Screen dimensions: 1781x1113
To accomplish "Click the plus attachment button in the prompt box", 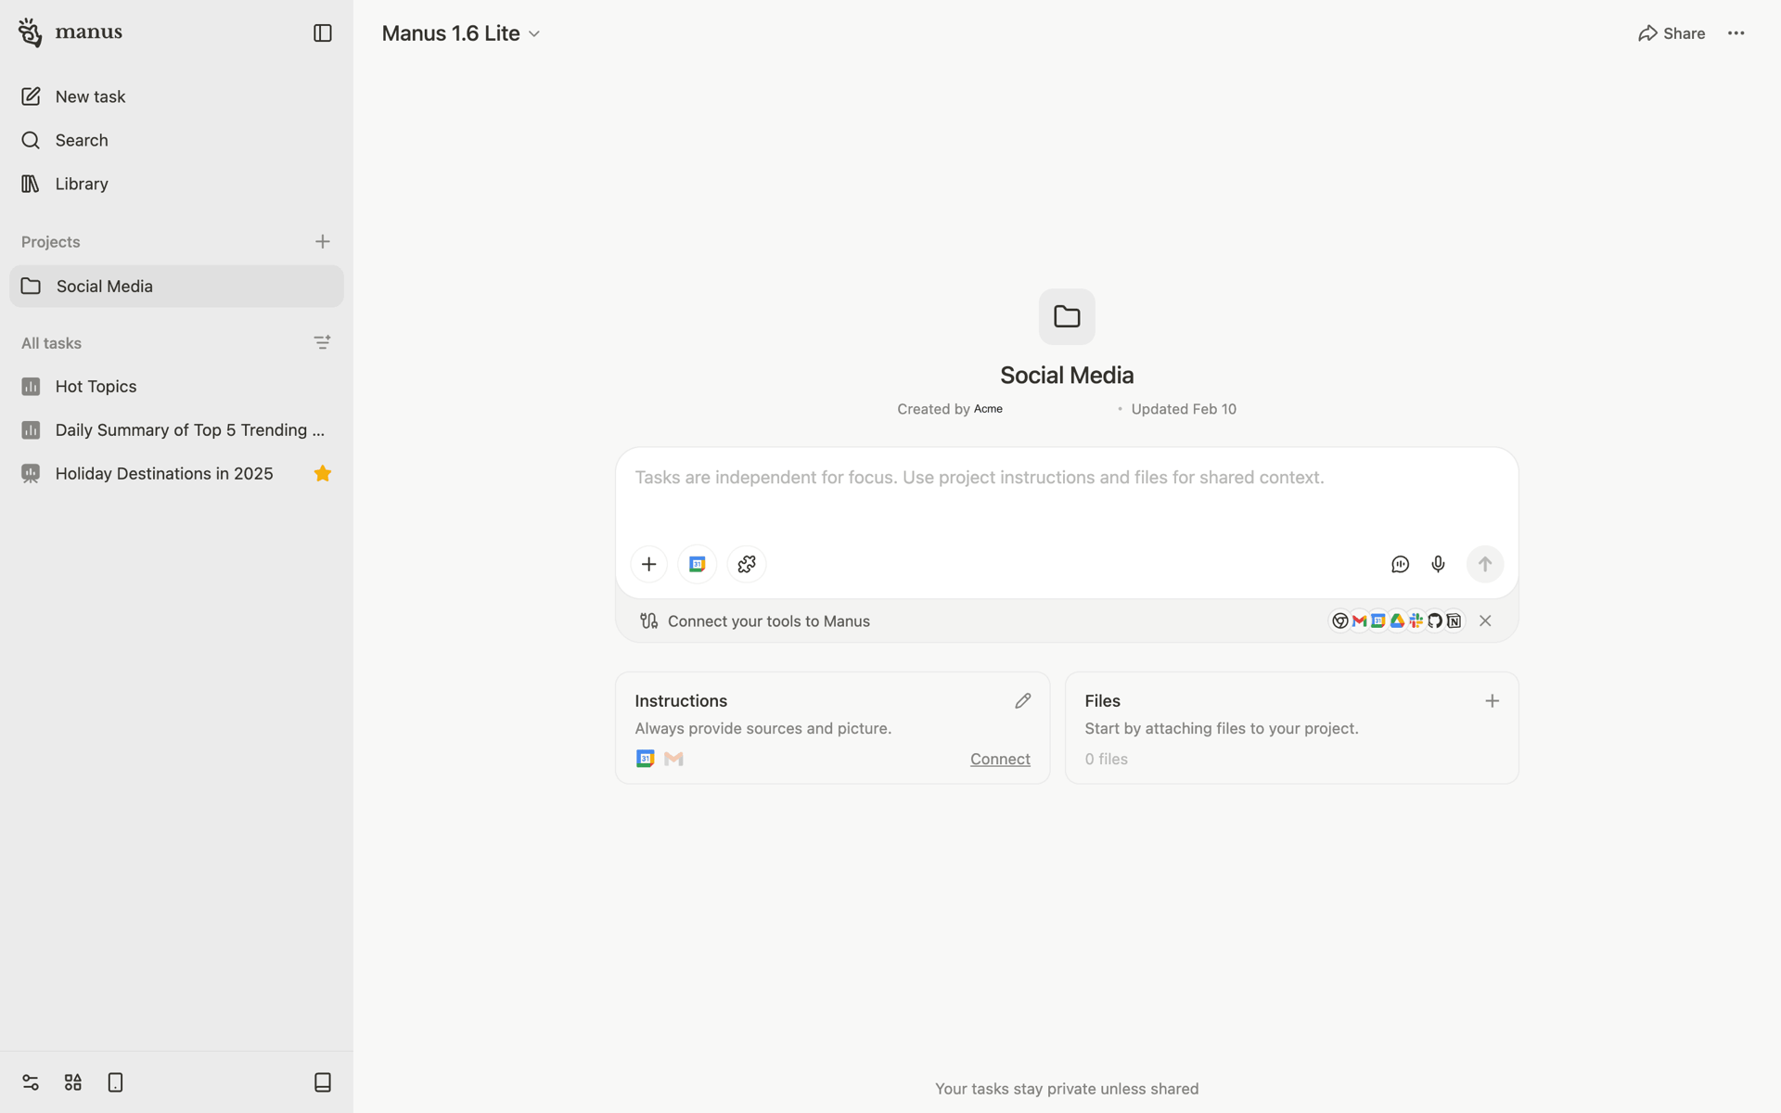I will 649,564.
